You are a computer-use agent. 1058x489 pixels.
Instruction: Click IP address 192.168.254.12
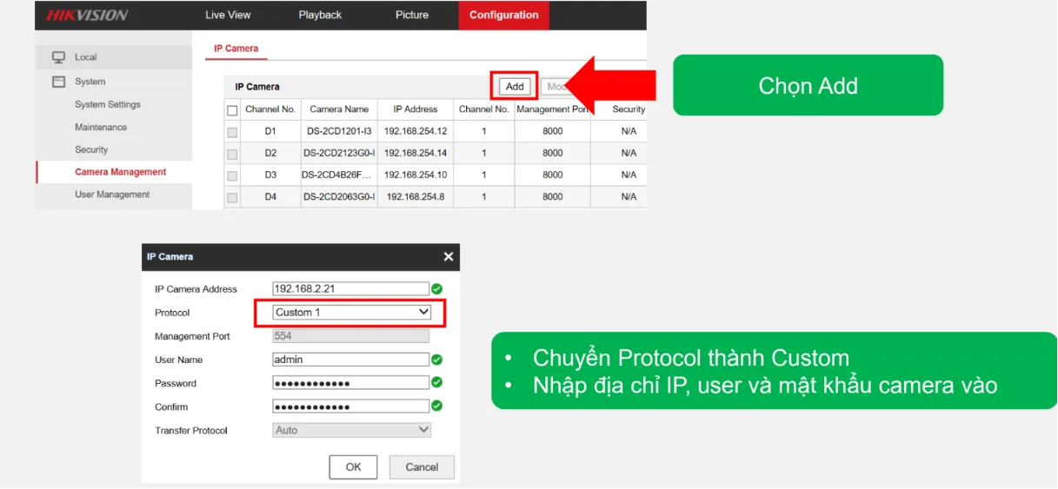click(416, 131)
